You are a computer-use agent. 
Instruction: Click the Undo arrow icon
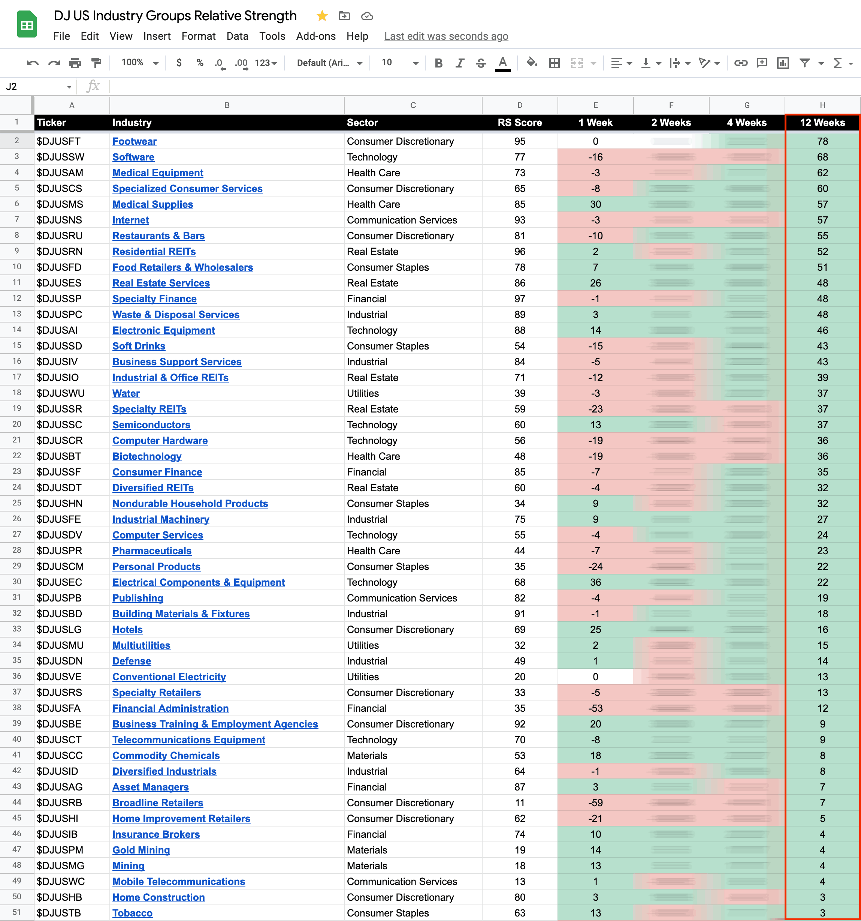pyautogui.click(x=32, y=63)
